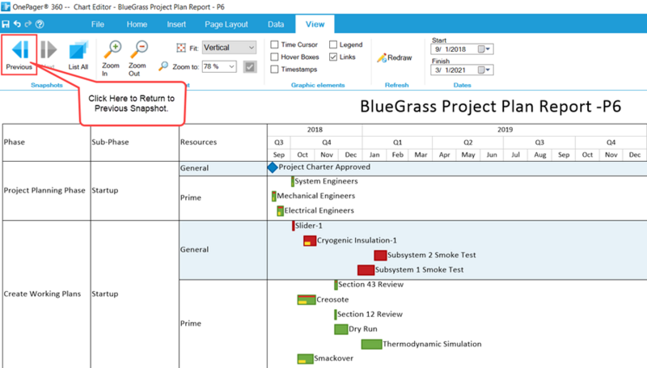Click the Zoom to magnifier icon
647x368 pixels.
coord(163,66)
